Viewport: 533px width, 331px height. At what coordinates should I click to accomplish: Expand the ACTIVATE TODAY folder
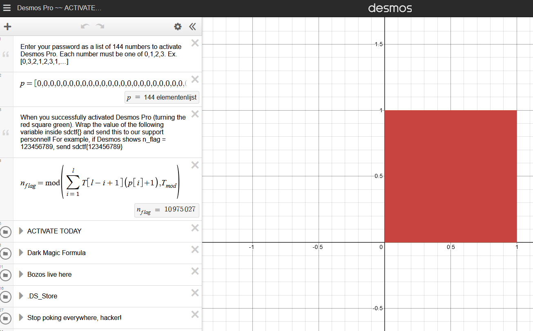[x=21, y=231]
